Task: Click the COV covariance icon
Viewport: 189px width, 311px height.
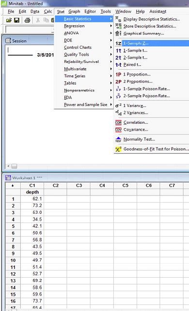Action: [118, 130]
